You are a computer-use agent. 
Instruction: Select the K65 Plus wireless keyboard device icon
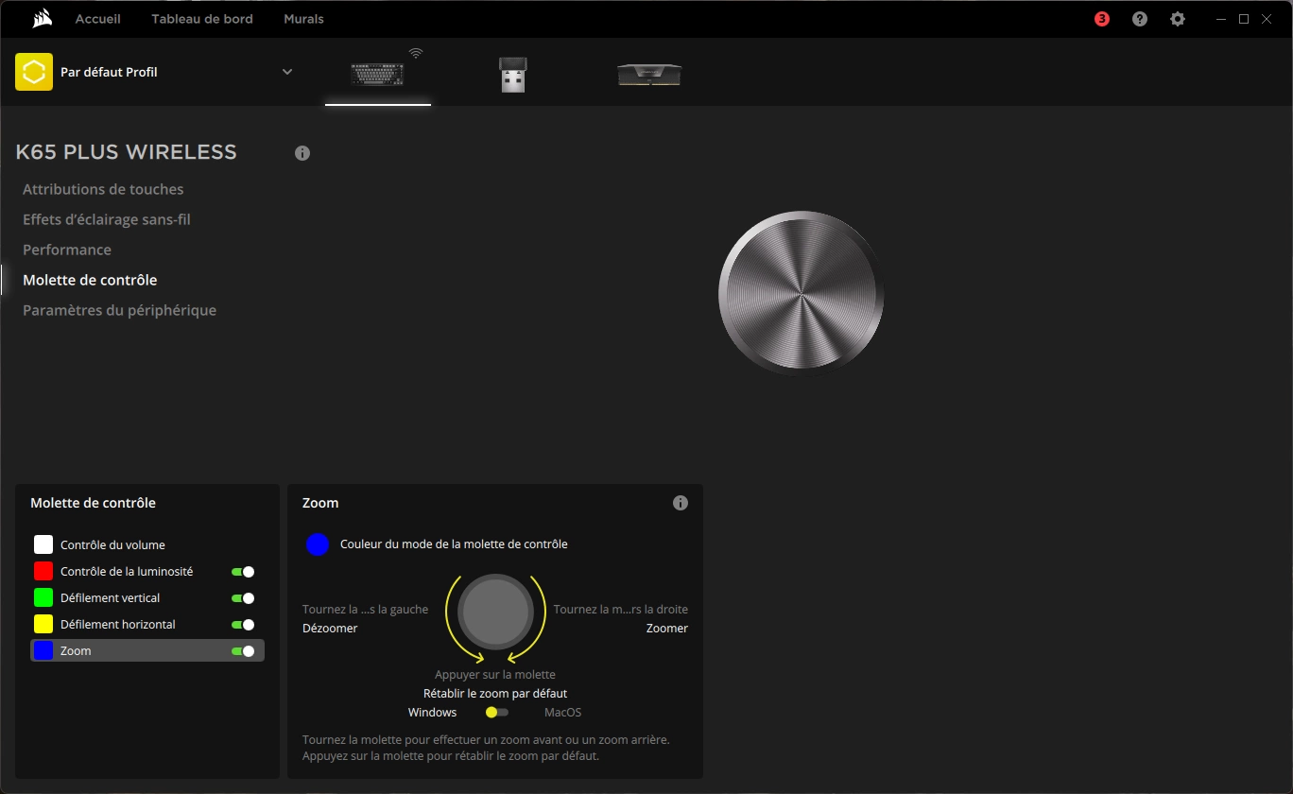378,74
